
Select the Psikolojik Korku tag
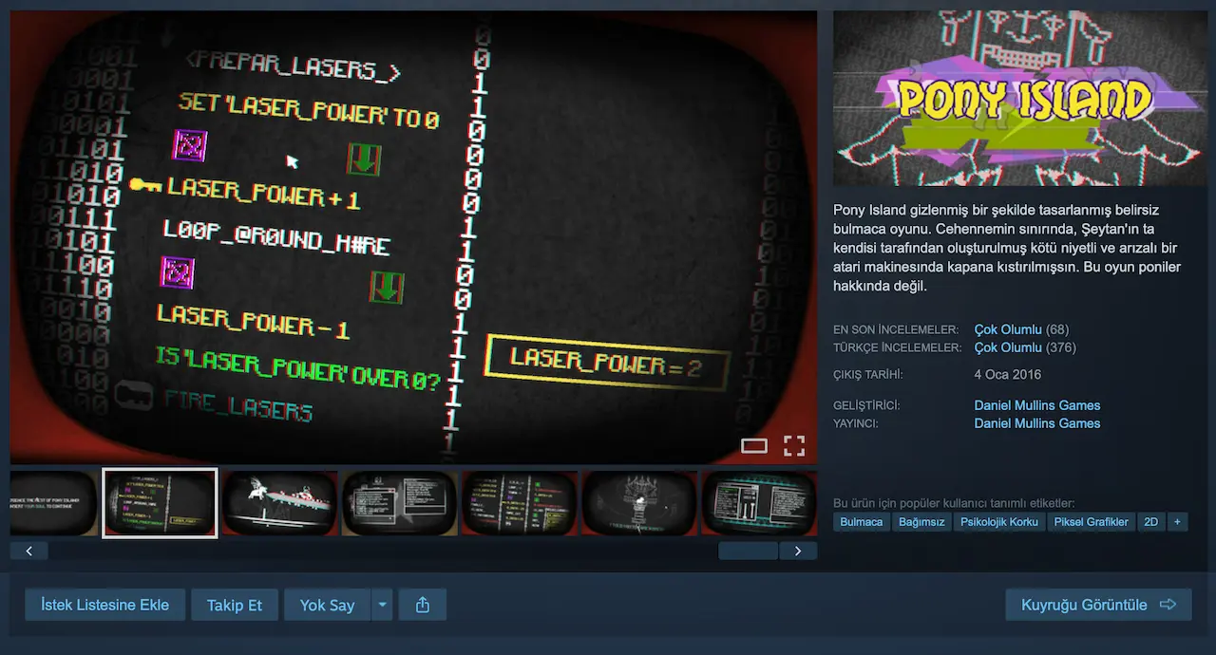[x=999, y=522]
